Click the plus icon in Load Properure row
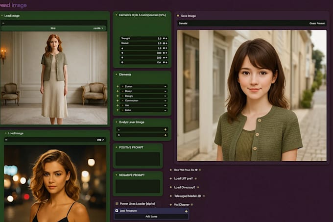Image resolution: width=333 pixels, height=222 pixels. click(x=186, y=211)
